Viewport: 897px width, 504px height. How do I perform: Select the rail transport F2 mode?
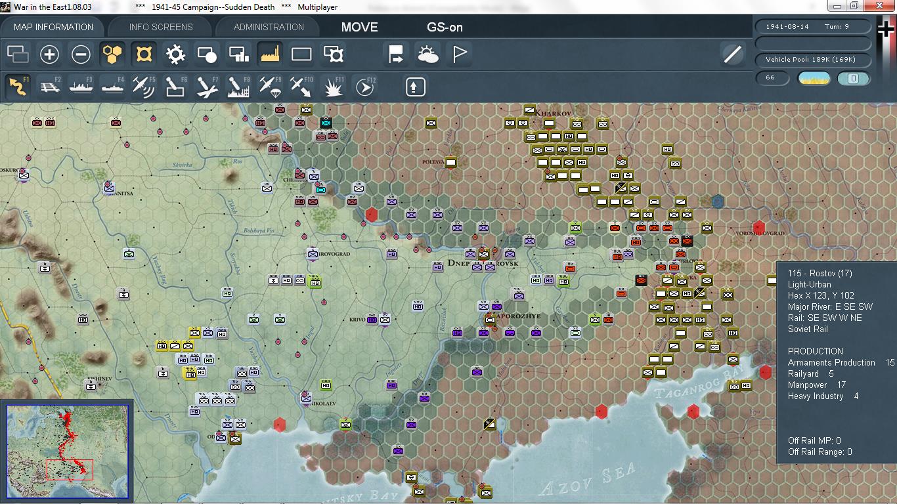pyautogui.click(x=48, y=86)
